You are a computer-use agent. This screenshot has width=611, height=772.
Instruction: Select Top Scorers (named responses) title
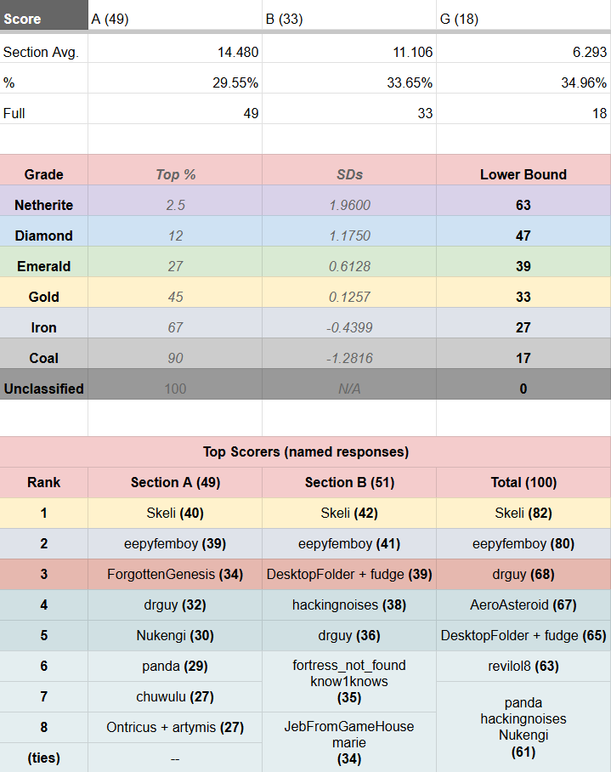tap(306, 452)
